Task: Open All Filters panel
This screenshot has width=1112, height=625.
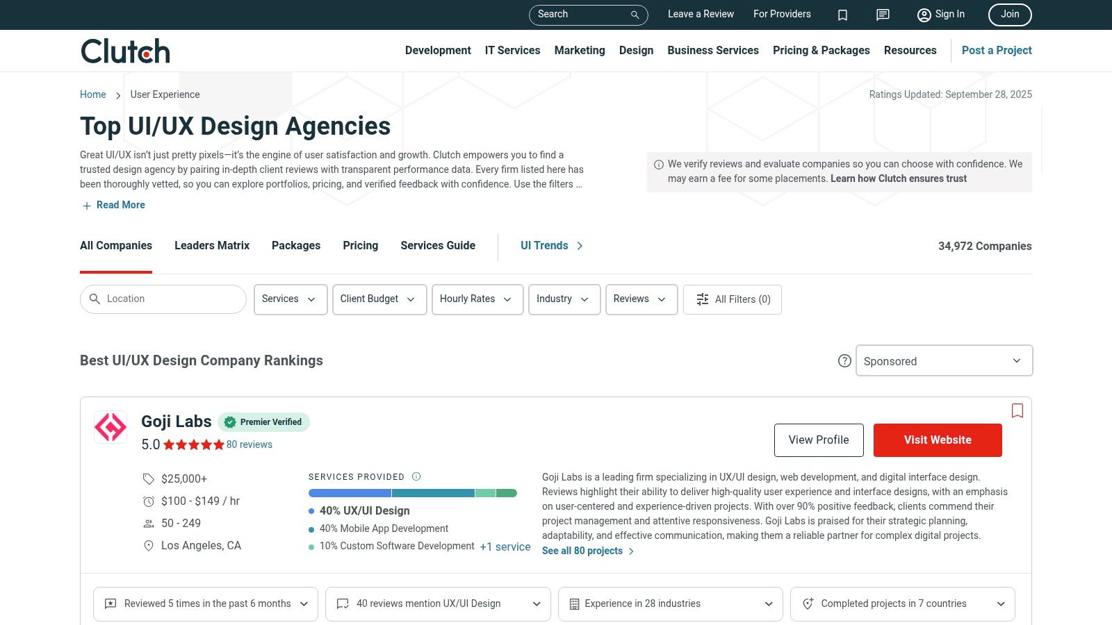Action: (733, 299)
